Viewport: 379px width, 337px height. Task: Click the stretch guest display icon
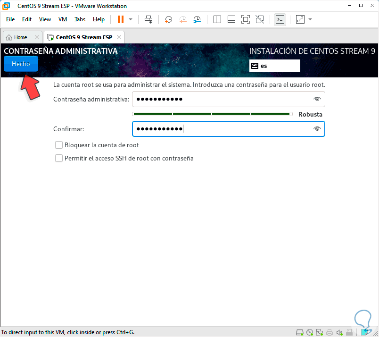coord(300,19)
